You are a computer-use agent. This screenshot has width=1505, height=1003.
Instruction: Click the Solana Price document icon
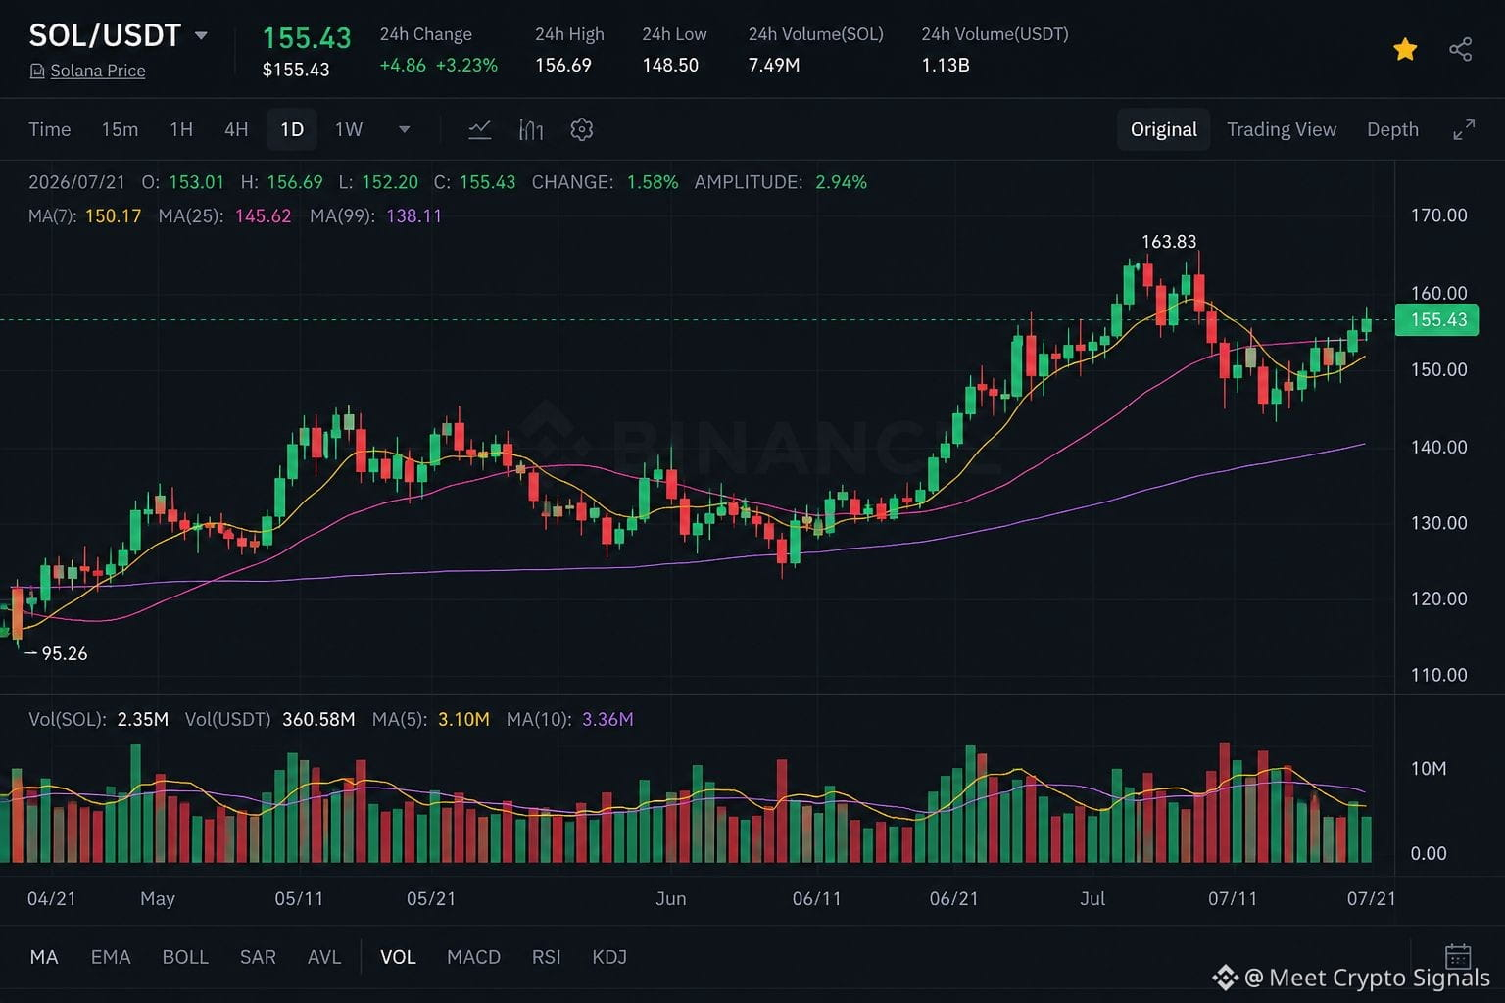point(37,71)
